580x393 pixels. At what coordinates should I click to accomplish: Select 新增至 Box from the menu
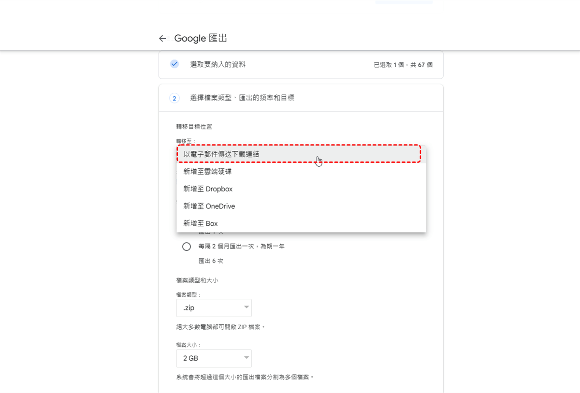click(201, 224)
